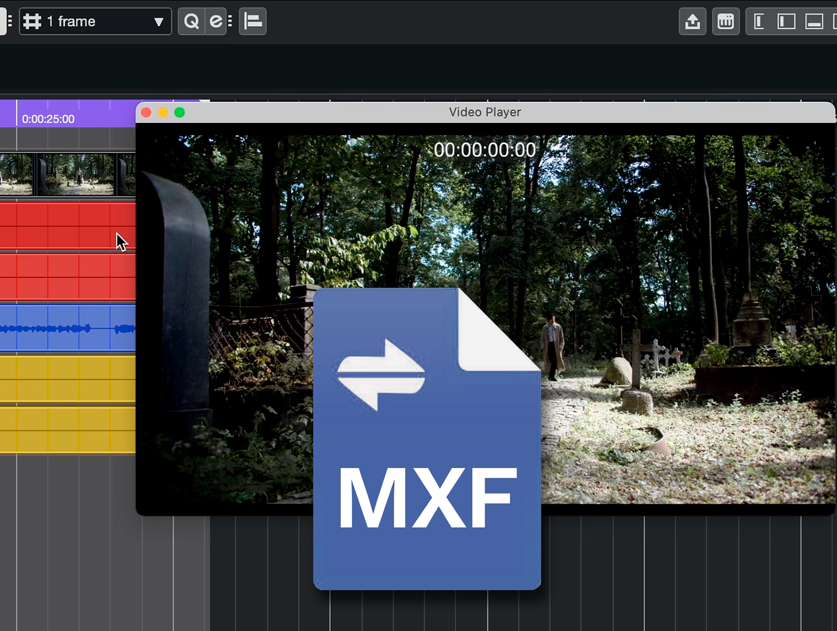The width and height of the screenshot is (837, 631).
Task: Show the on-screen keyboard icon
Action: point(726,22)
